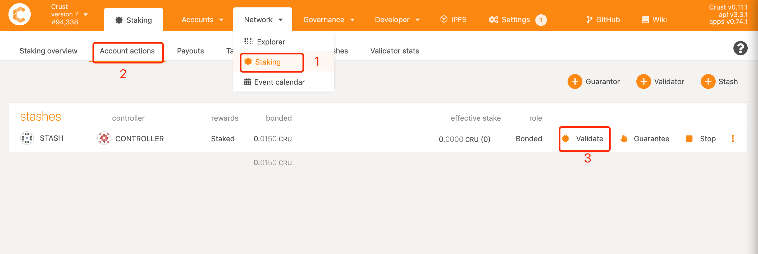Open the Wiki link
Image resolution: width=758 pixels, height=254 pixels.
pos(654,20)
